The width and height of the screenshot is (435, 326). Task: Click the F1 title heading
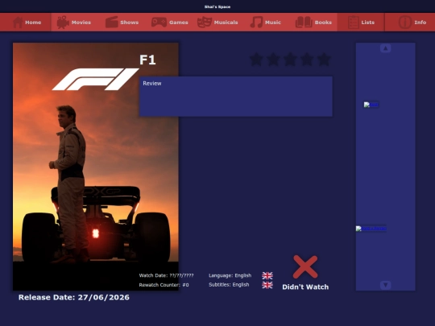(147, 60)
